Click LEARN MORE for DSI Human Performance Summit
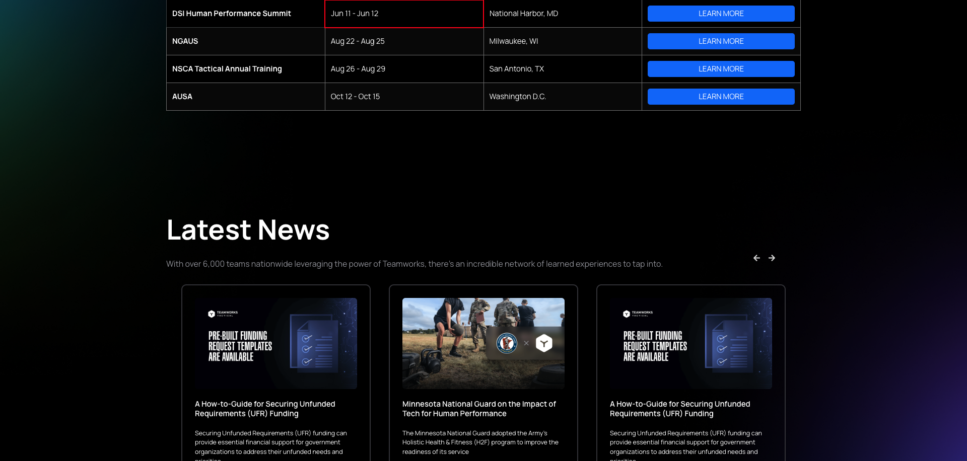Screen dimensions: 967x461 click(721, 13)
